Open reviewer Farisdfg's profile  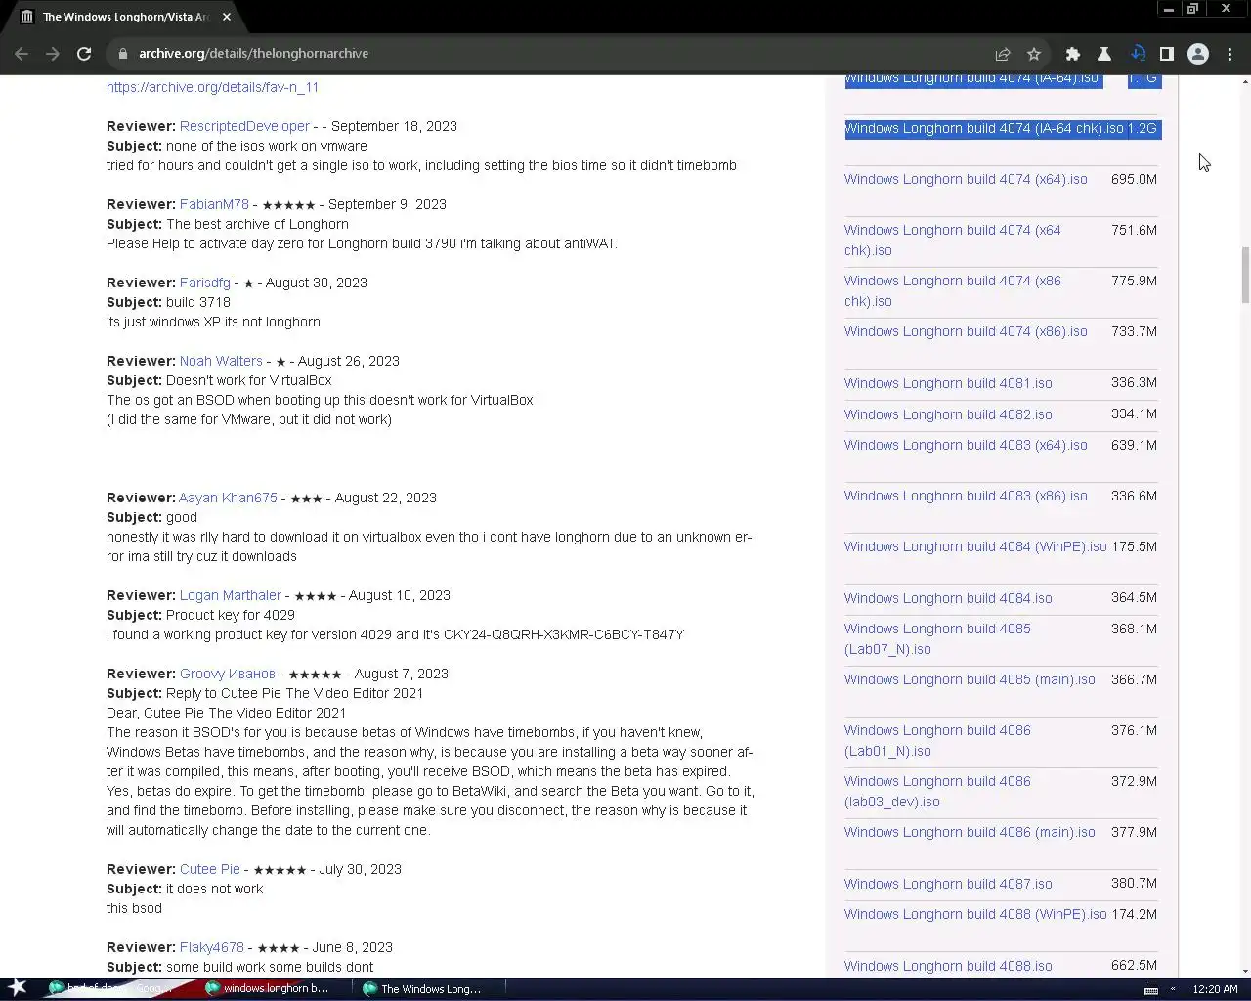pos(205,283)
